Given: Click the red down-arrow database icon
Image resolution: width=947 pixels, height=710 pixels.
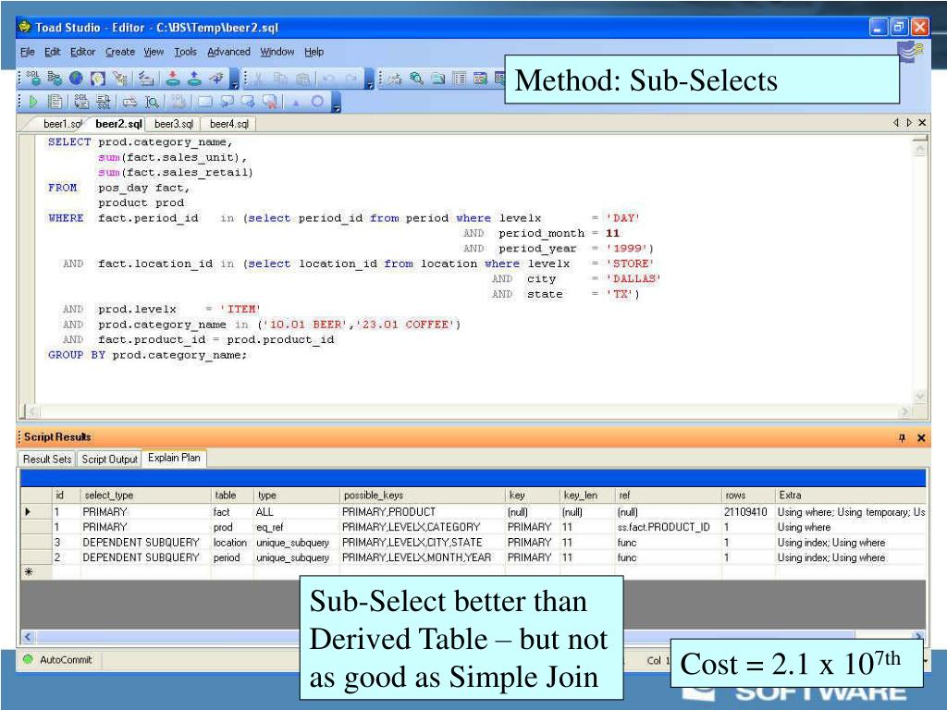Looking at the screenshot, I should [x=173, y=78].
